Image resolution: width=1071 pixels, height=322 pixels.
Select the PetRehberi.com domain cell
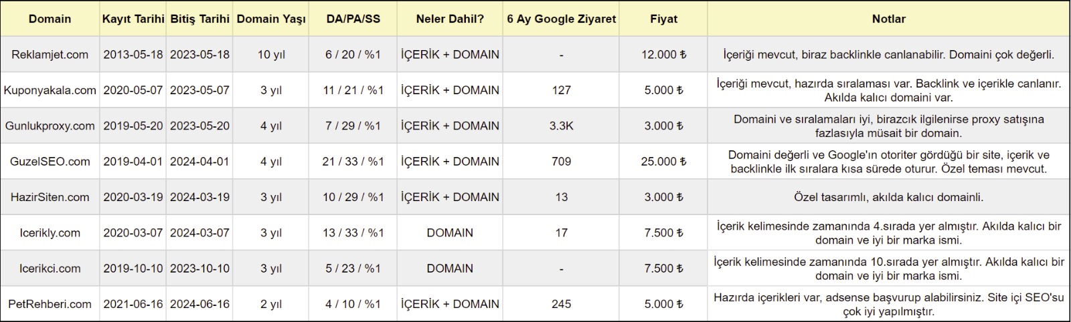pyautogui.click(x=50, y=304)
